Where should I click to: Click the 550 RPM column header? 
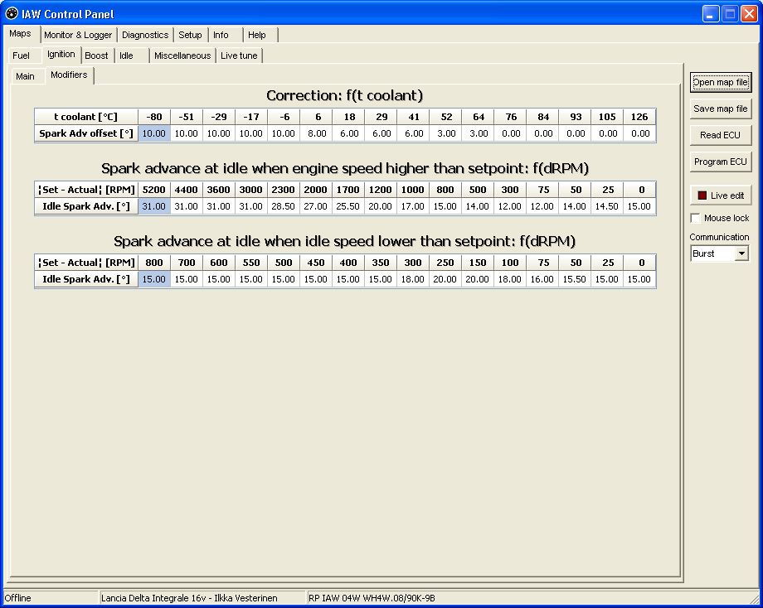pyautogui.click(x=251, y=263)
